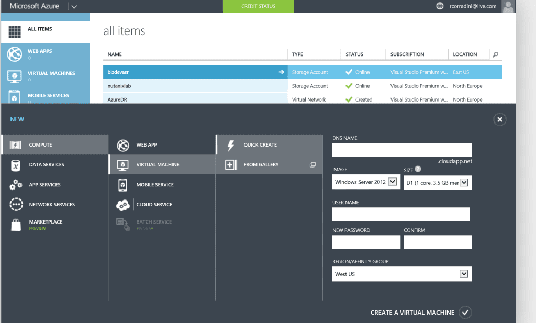Image resolution: width=536 pixels, height=323 pixels.
Task: Click the Compute category icon
Action: point(15,145)
